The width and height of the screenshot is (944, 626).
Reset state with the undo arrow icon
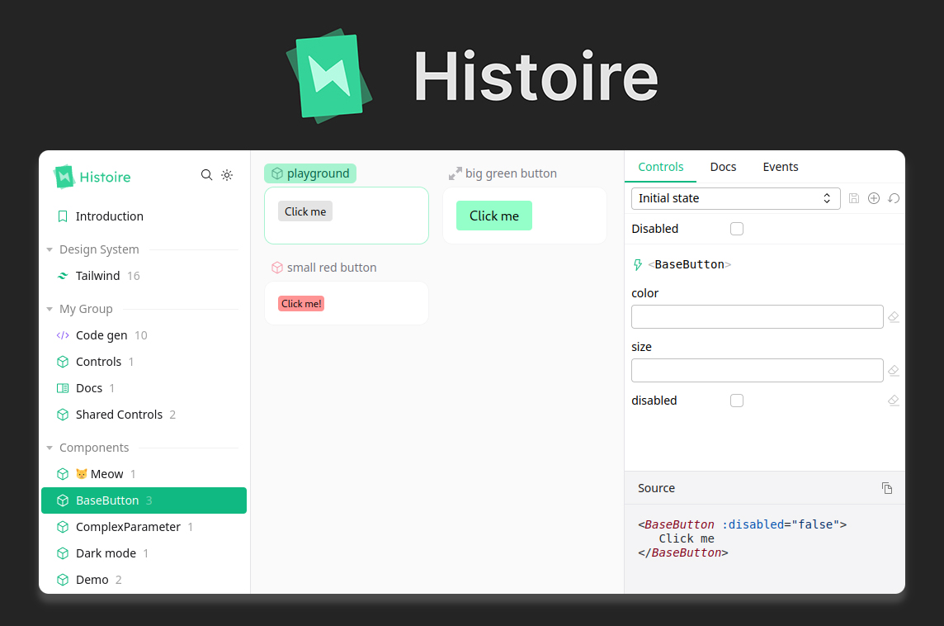894,198
